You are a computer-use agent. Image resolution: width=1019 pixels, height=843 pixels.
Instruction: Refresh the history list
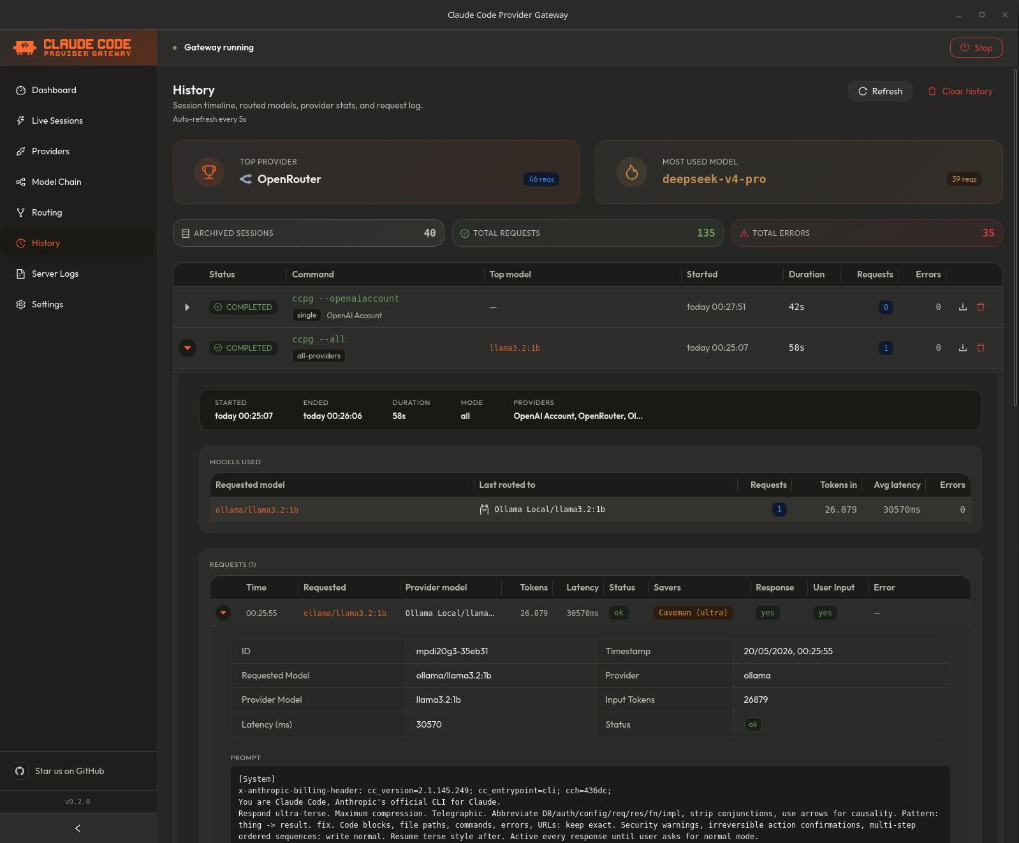pos(880,91)
